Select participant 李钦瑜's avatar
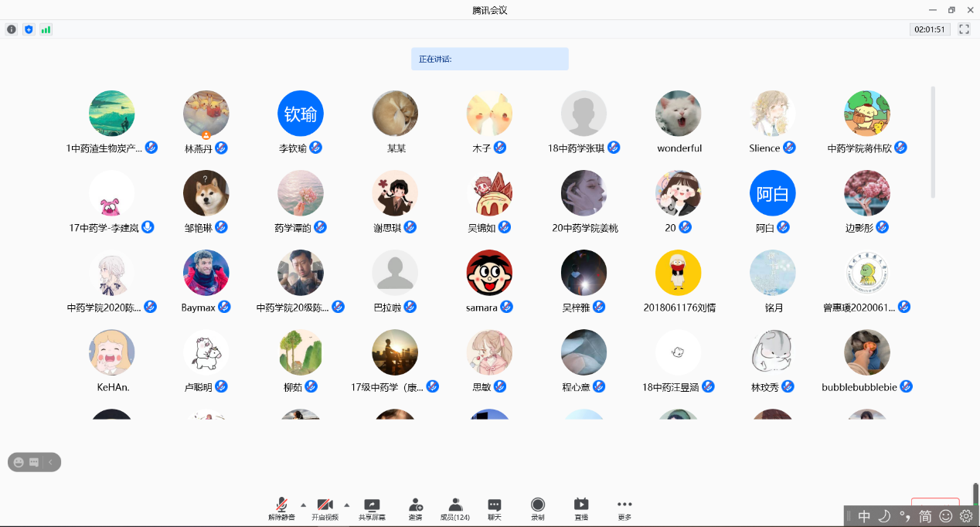The width and height of the screenshot is (980, 527). [x=300, y=114]
